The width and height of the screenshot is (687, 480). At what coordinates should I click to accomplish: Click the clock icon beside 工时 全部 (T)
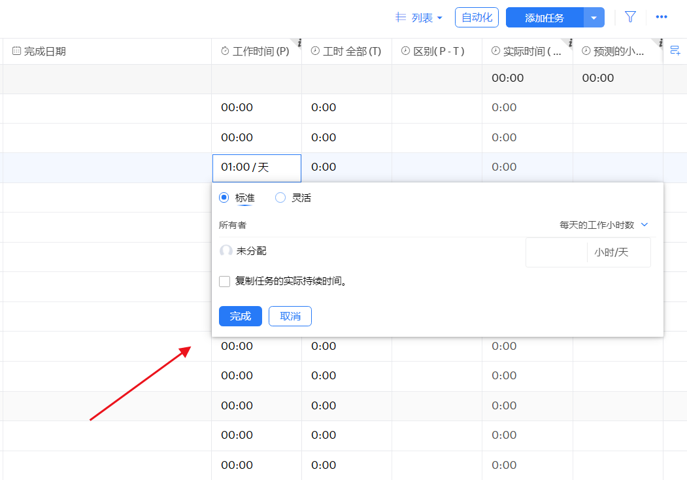pos(315,51)
